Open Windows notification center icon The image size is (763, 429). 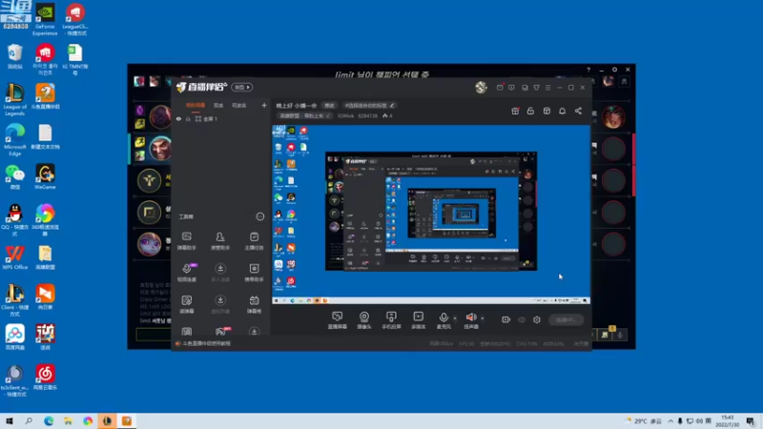(751, 421)
